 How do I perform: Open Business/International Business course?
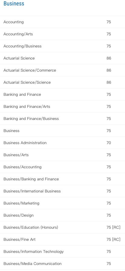(62, 191)
